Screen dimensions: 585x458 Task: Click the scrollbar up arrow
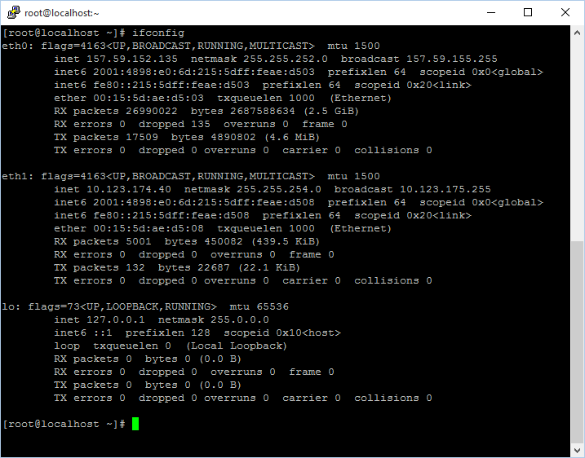[577, 33]
